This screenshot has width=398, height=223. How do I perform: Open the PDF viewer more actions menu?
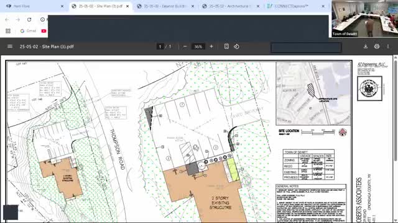point(388,46)
